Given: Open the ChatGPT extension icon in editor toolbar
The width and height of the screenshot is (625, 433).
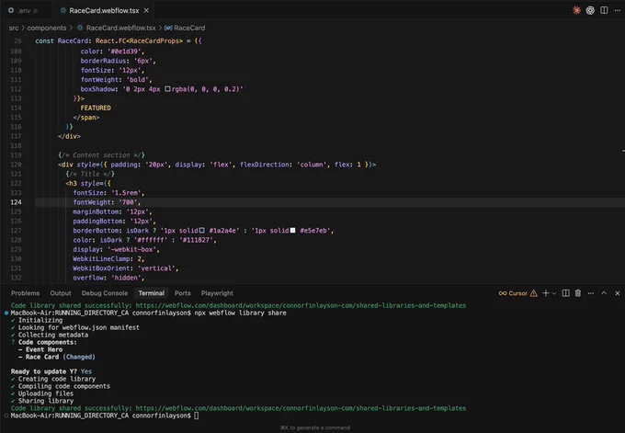Looking at the screenshot, I should coord(590,10).
